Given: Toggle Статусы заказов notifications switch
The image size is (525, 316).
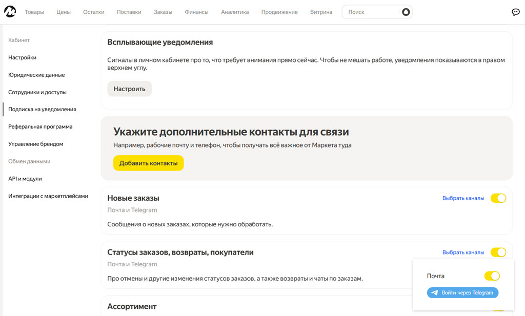Looking at the screenshot, I should click(498, 252).
